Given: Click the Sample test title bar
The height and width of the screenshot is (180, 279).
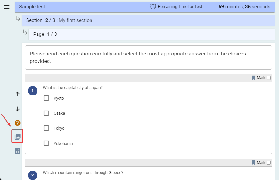Looking at the screenshot, I should [x=145, y=7].
